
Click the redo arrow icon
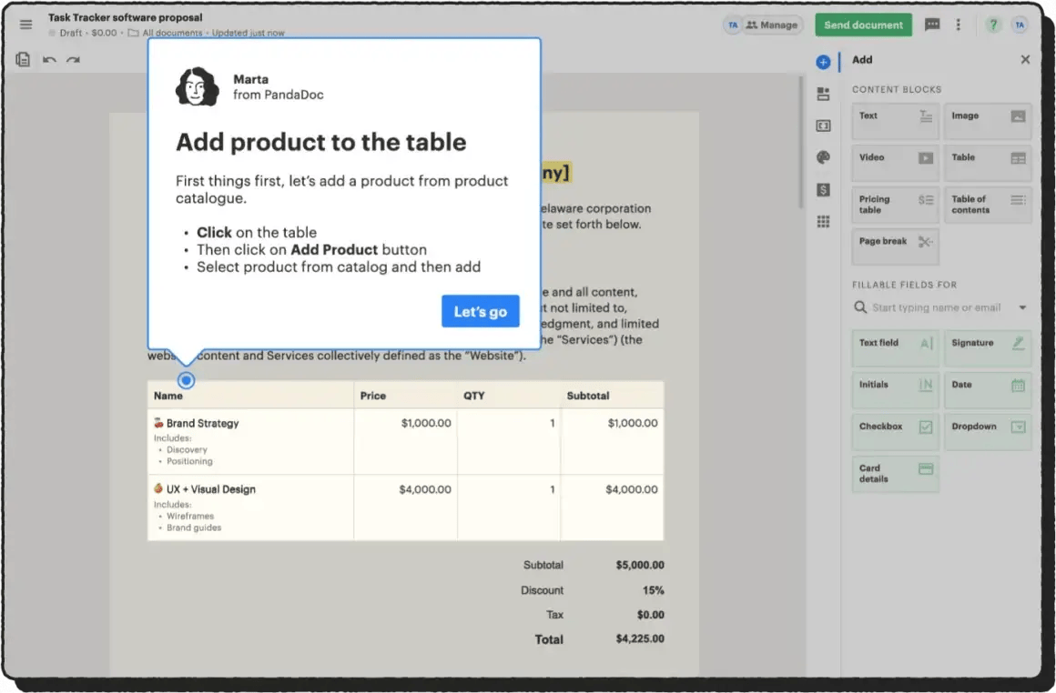(x=73, y=60)
